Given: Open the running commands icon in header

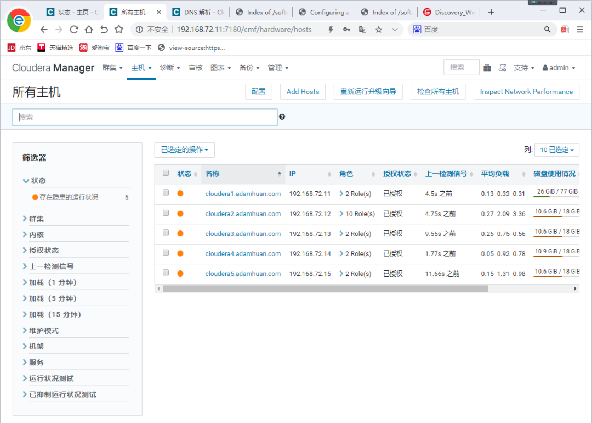Looking at the screenshot, I should tap(503, 67).
